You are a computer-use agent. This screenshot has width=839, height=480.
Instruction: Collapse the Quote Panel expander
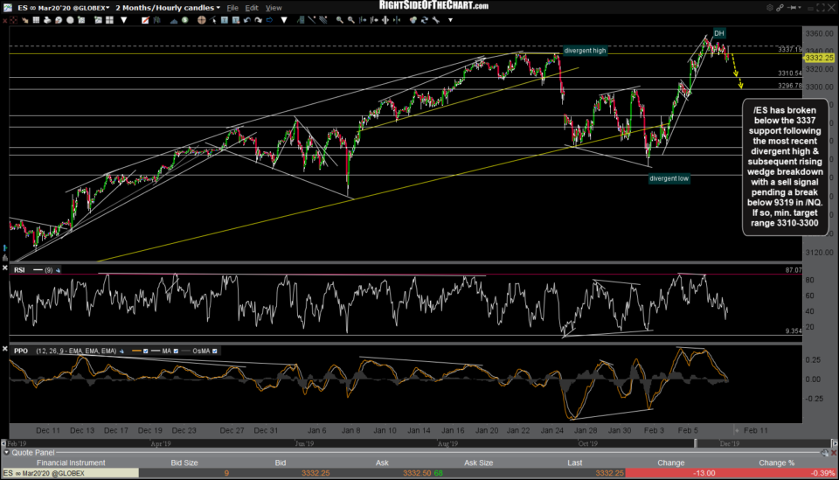[6, 453]
